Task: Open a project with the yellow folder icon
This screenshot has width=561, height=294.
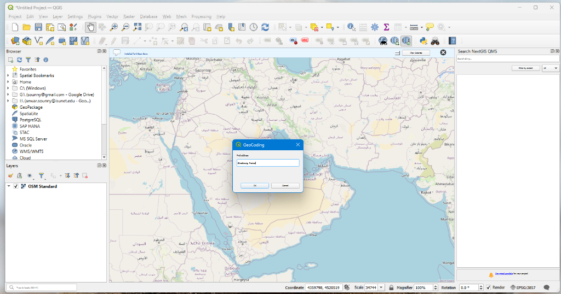Action: 26,27
